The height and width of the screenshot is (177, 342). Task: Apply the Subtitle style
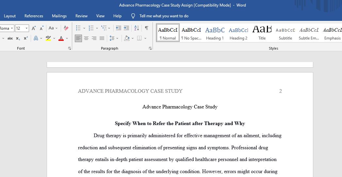click(285, 33)
